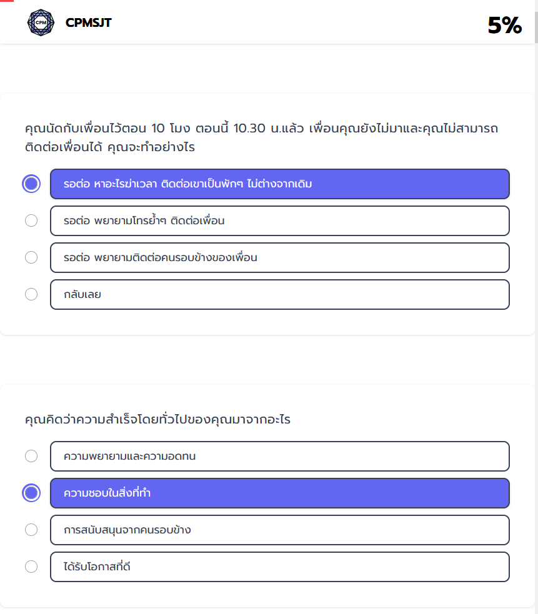Select radio for ได้รับโอกาสที่ดี

(x=31, y=567)
